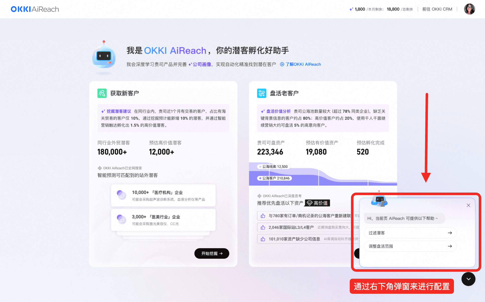This screenshot has width=485, height=302.
Task: Close the AiReach help popup
Action: click(x=468, y=205)
